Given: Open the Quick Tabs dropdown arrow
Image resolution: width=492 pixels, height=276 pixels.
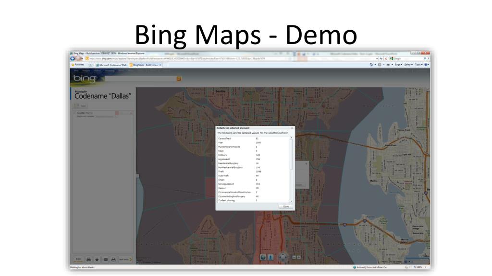Looking at the screenshot, I should point(94,65).
